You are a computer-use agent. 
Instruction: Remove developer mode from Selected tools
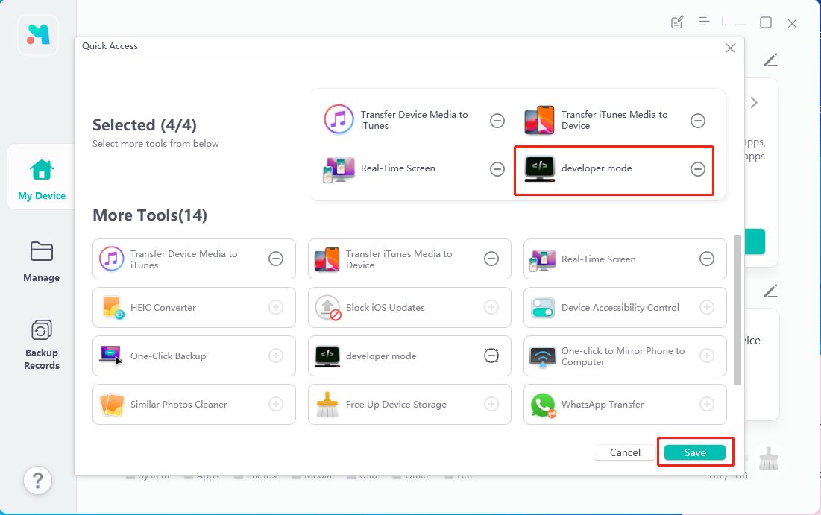coord(697,169)
